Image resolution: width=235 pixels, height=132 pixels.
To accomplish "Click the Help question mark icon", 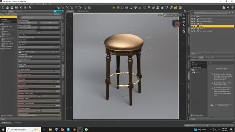I will (232, 8).
